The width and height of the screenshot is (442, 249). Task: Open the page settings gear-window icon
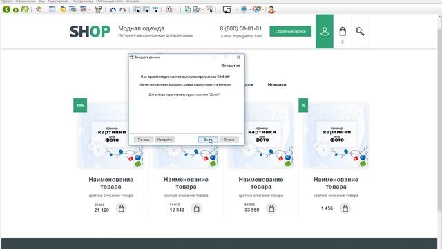73,9
